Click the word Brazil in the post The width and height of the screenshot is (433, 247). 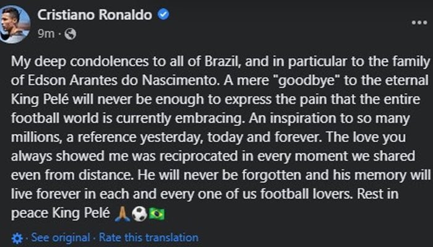coord(221,62)
